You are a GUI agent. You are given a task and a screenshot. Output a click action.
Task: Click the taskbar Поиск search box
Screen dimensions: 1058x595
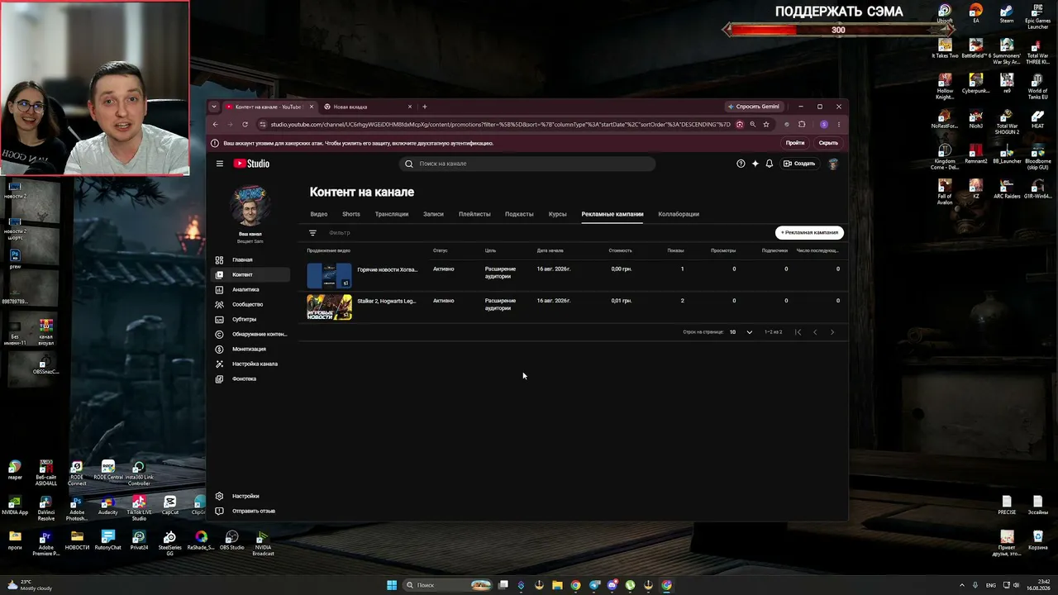(x=447, y=585)
